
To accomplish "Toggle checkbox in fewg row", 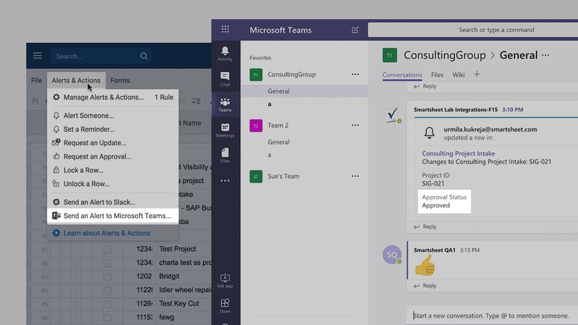I will [107, 318].
